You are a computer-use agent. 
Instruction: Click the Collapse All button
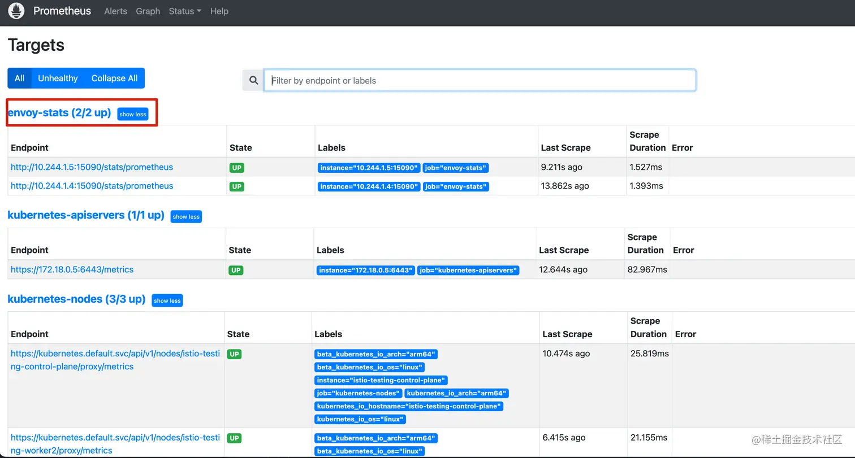115,78
